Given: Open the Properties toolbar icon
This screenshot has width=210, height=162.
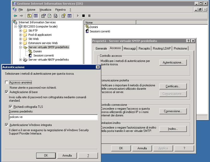Looking at the screenshot, I should click(x=43, y=16).
